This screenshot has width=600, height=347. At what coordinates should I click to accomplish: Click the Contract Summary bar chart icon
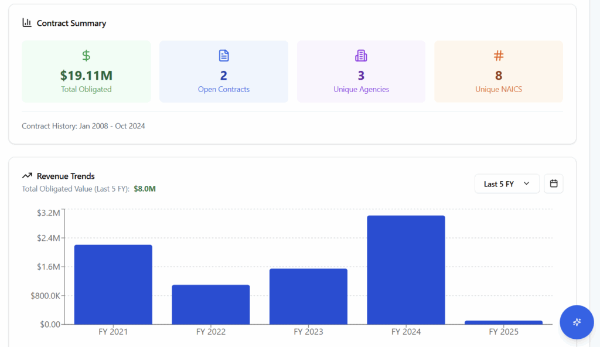tap(27, 23)
